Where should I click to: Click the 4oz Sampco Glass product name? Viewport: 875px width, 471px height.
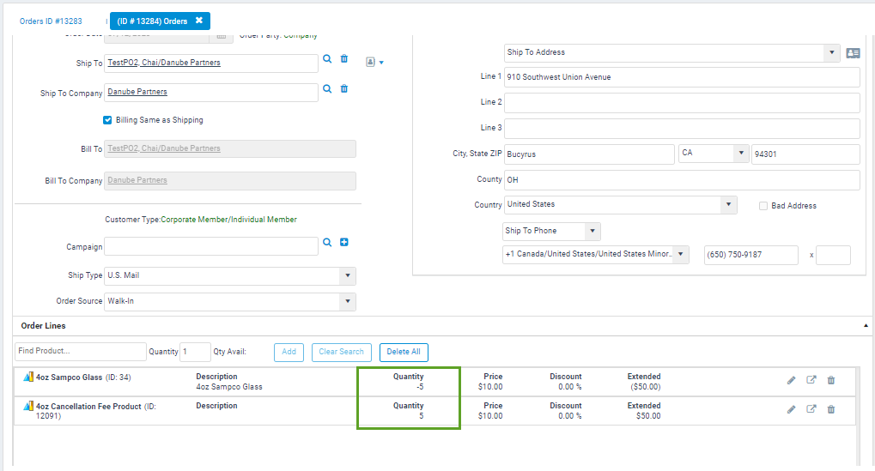[x=70, y=377]
